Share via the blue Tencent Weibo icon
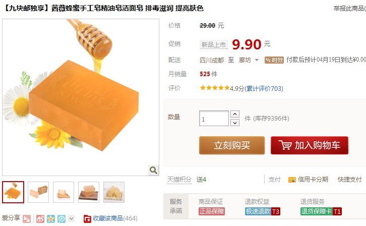 [x=62, y=219]
